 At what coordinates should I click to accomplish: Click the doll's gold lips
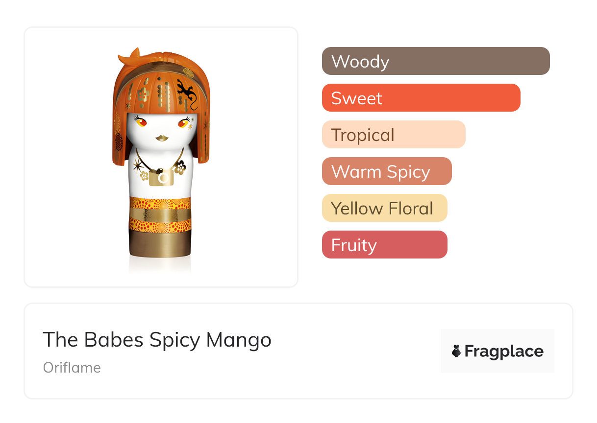162,139
